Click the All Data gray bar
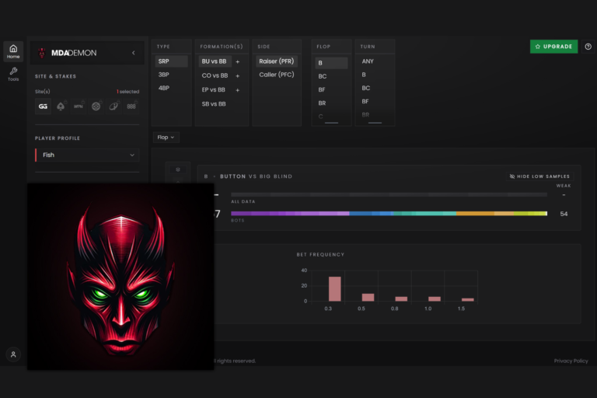The height and width of the screenshot is (398, 597). point(389,194)
